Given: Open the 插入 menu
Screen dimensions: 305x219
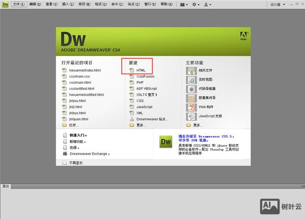Looking at the screenshot, I should 68,4.
